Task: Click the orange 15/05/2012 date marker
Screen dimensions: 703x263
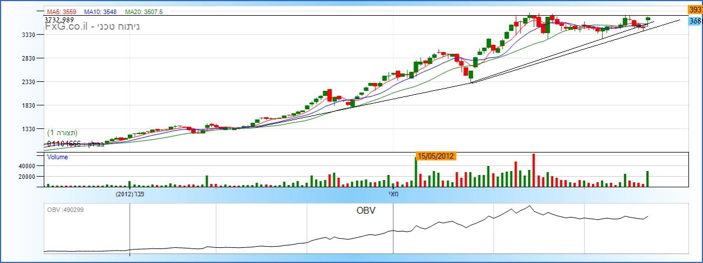Action: (x=436, y=156)
